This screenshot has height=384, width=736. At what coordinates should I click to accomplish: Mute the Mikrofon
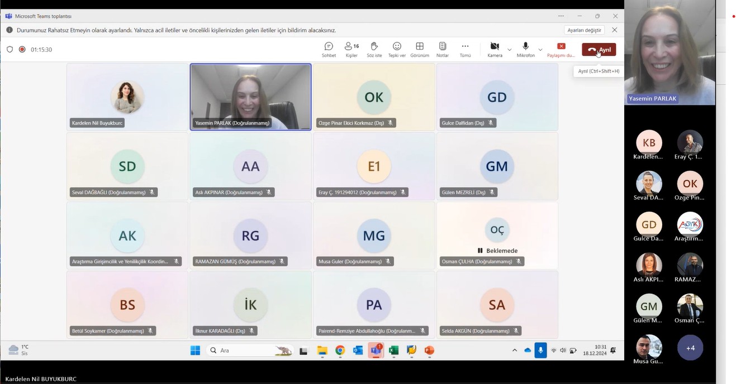pyautogui.click(x=525, y=49)
